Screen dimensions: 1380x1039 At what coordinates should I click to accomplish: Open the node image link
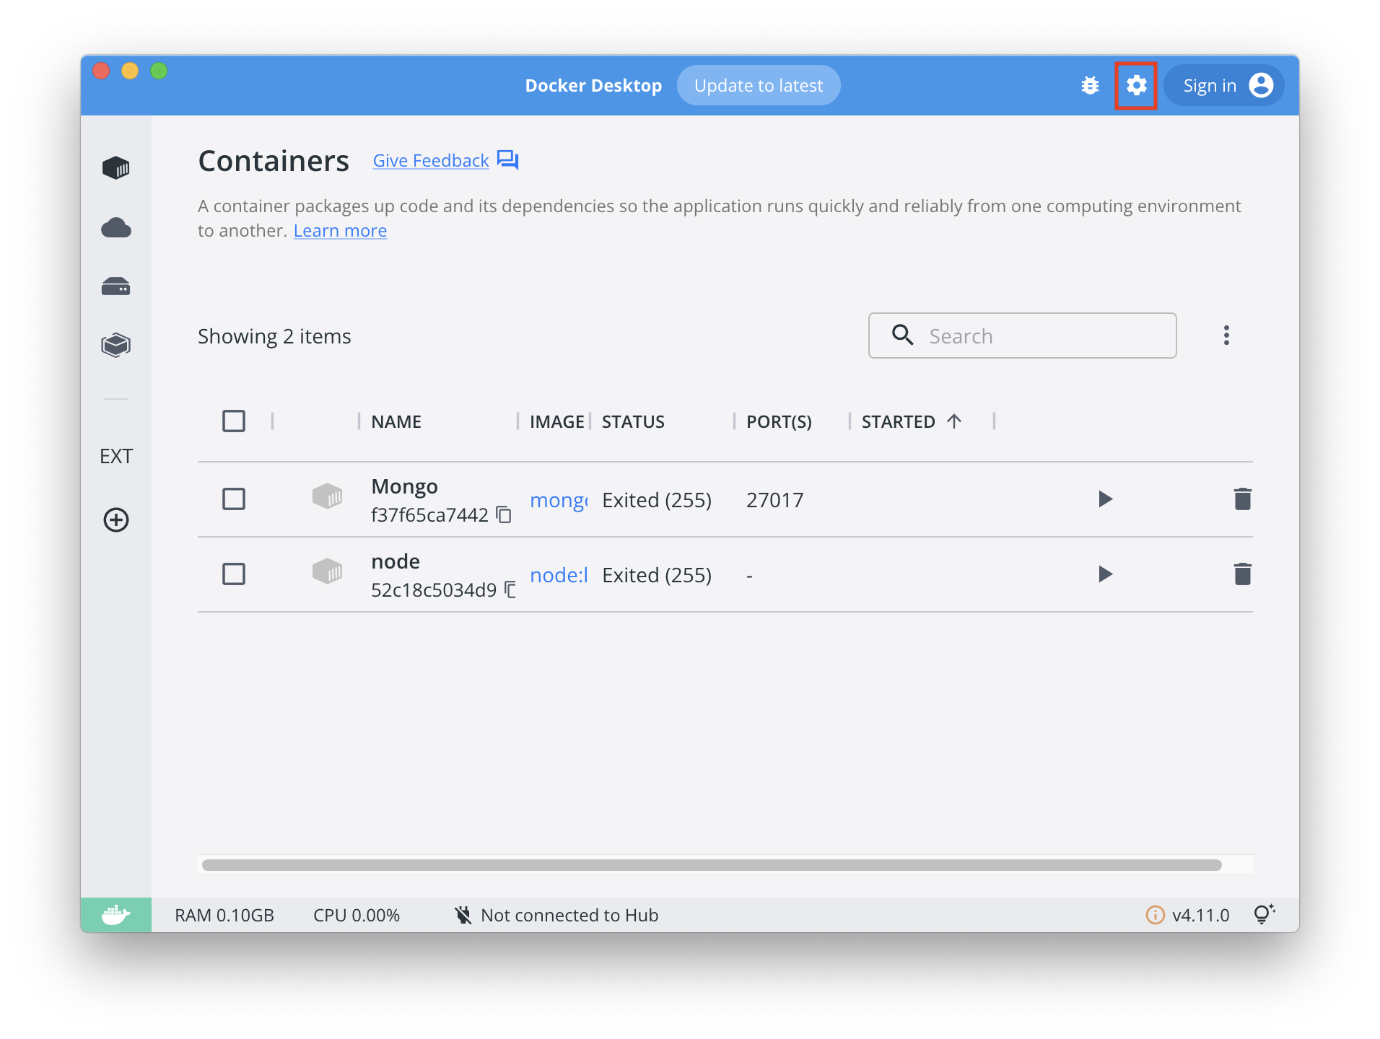[559, 575]
